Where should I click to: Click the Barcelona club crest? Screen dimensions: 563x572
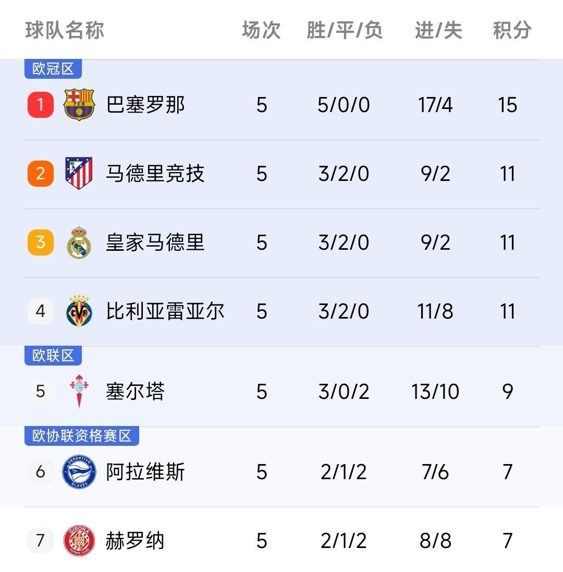tap(79, 105)
